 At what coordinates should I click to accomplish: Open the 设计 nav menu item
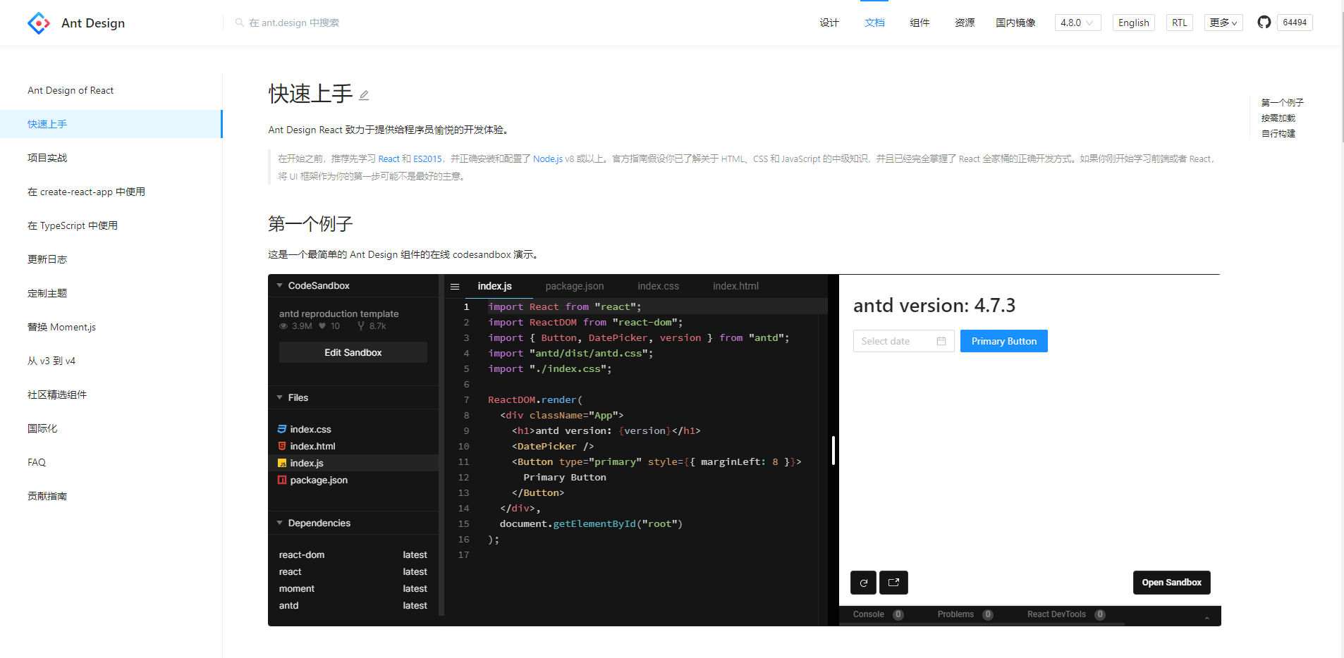pos(829,23)
